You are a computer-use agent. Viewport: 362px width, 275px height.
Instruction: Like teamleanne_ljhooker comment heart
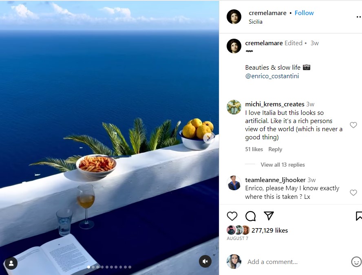coord(353,192)
